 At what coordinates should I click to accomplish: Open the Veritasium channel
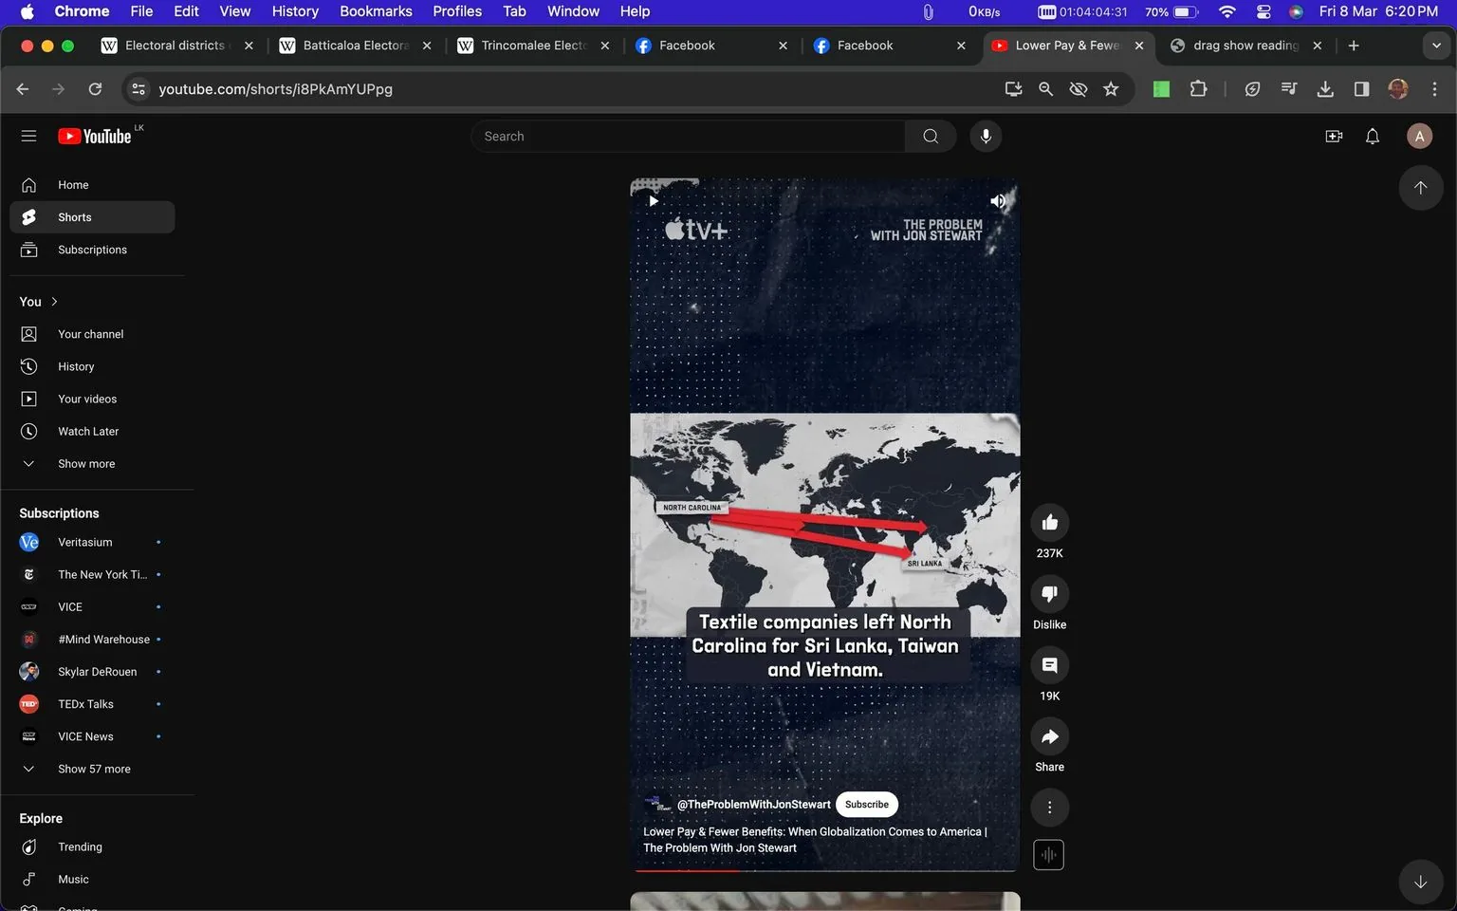point(84,542)
